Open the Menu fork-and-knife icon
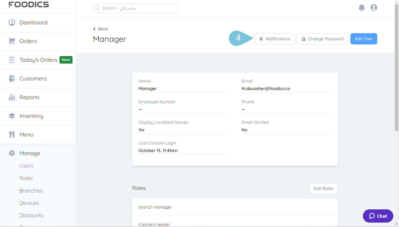399x227 pixels. [x=12, y=134]
